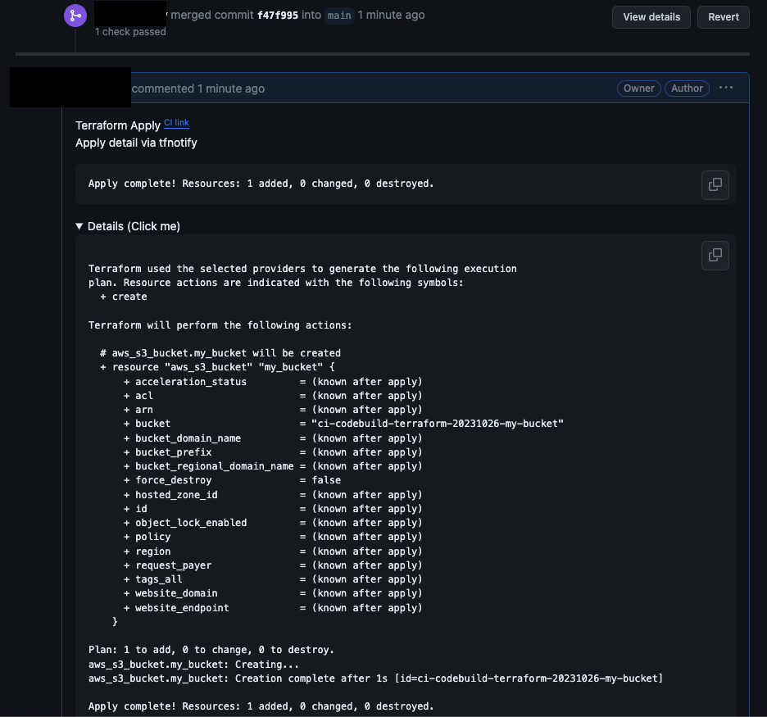This screenshot has width=767, height=717.
Task: Click the resource "aws_s3_bucket" "my_bucket" line
Action: click(217, 367)
